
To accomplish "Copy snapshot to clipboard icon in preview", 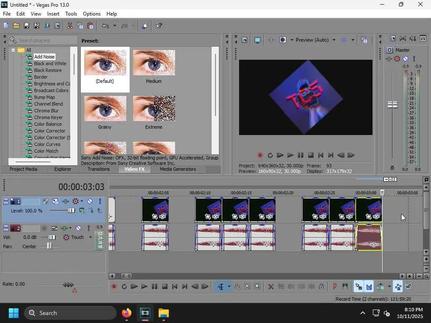I will coord(364,40).
